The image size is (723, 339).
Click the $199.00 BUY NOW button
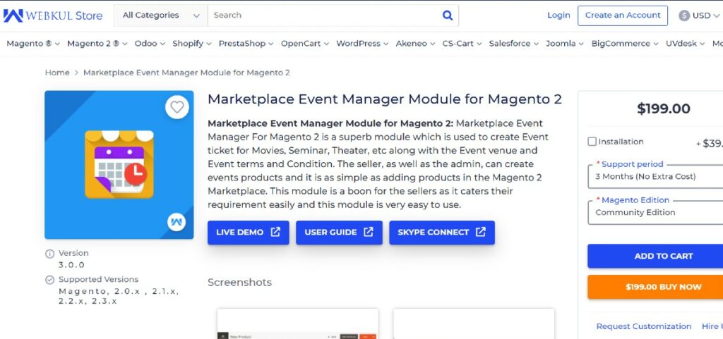(x=655, y=287)
